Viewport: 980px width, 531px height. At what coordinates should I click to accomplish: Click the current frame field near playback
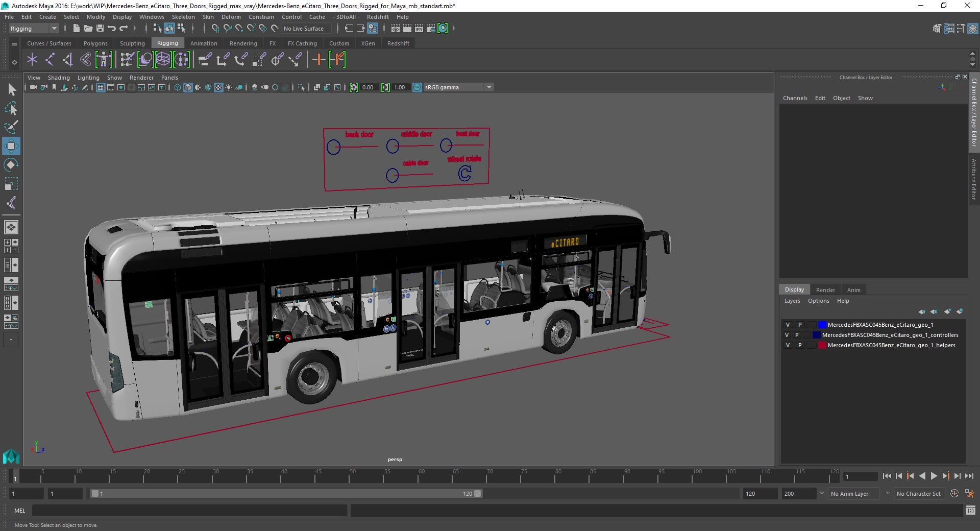point(861,476)
